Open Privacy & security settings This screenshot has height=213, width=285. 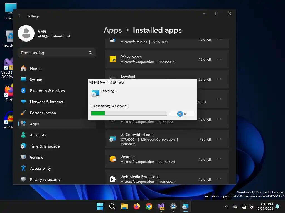pyautogui.click(x=57, y=179)
